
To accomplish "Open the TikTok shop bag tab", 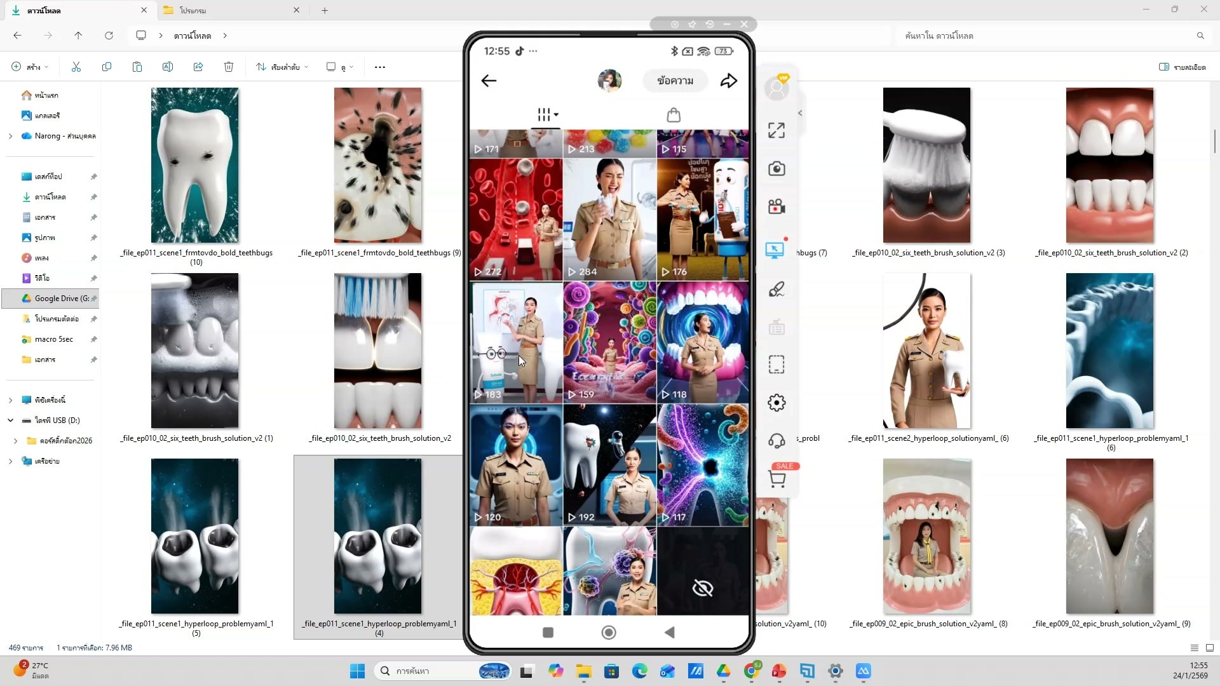I will pos(674,115).
